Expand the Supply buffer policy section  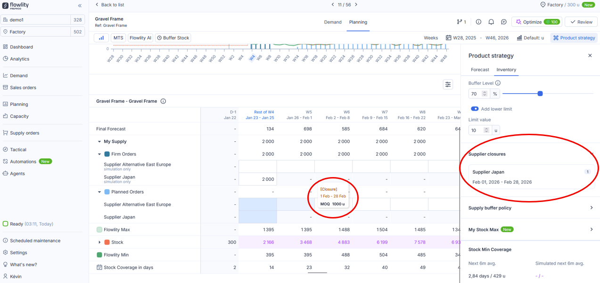[x=591, y=208]
